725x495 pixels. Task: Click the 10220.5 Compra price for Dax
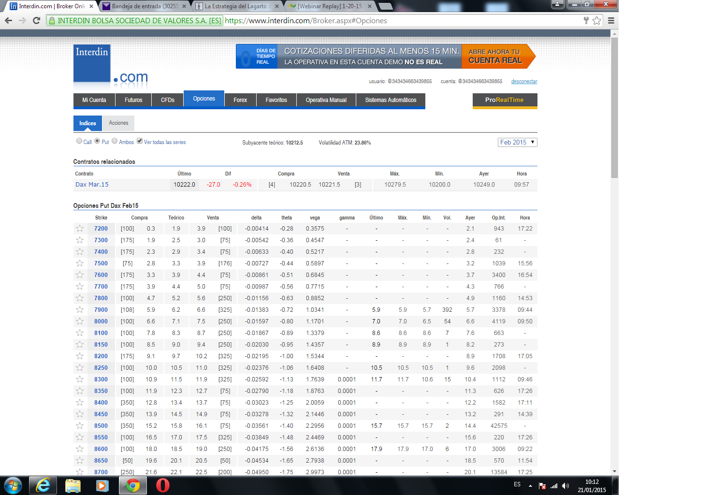(x=300, y=185)
